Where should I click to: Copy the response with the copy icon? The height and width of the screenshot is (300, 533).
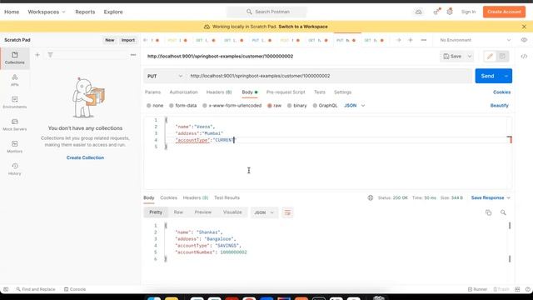pos(489,212)
